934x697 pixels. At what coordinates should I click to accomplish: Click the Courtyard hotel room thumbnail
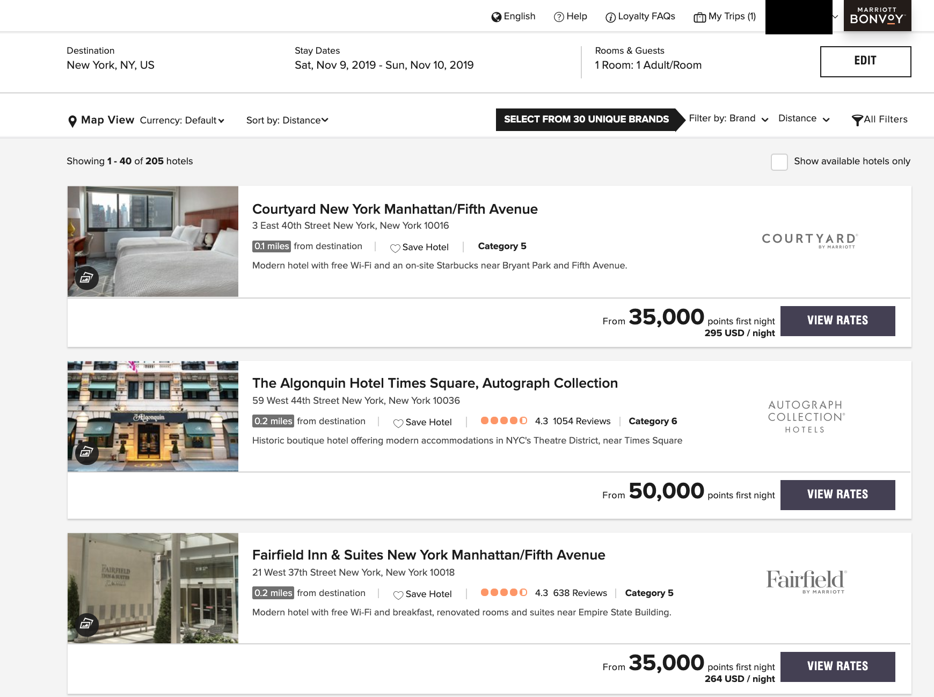(x=153, y=242)
